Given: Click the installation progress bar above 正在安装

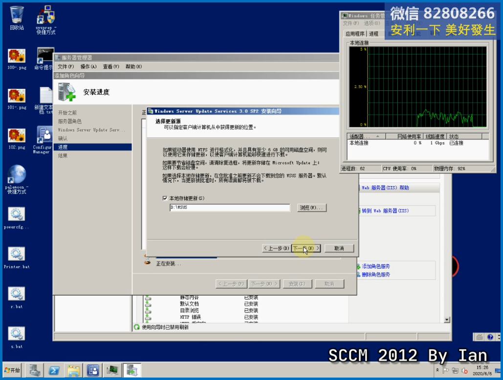Looking at the screenshot, I should pyautogui.click(x=248, y=257).
